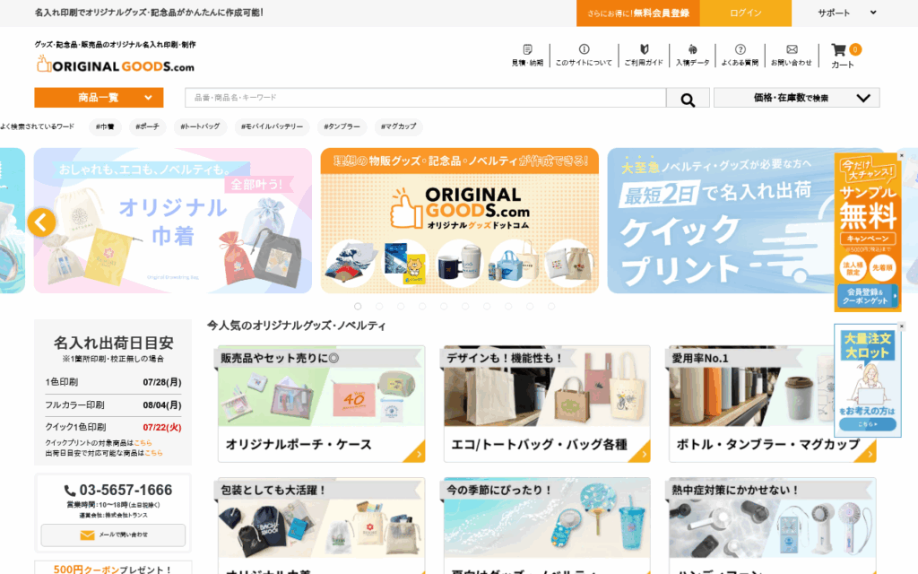Open the ORIGINAL GOODS.com center banner
Screen dimensions: 918x574
click(x=460, y=221)
